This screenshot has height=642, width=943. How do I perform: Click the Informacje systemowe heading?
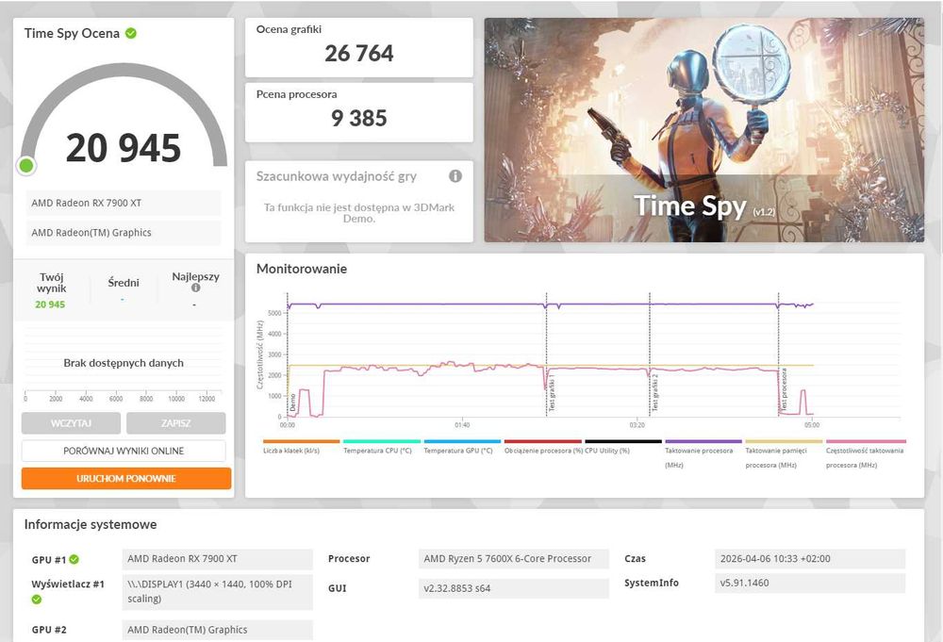(x=91, y=524)
